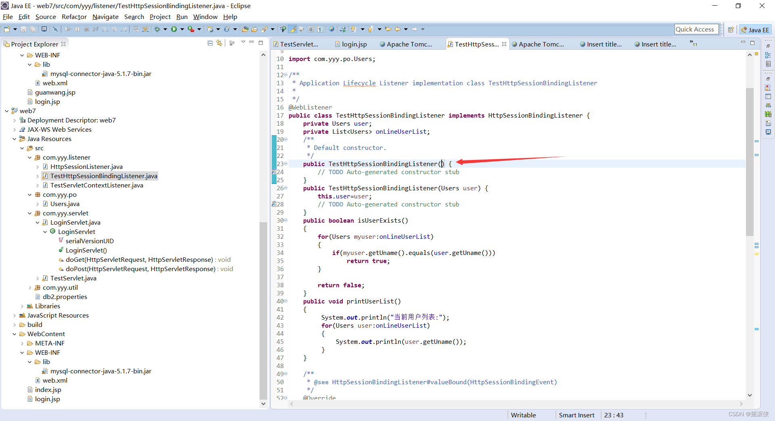This screenshot has height=421, width=775.
Task: Collapse All in Project Explorer
Action: pyautogui.click(x=210, y=43)
